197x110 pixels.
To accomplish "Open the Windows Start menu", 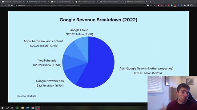I will click(x=2, y=108).
